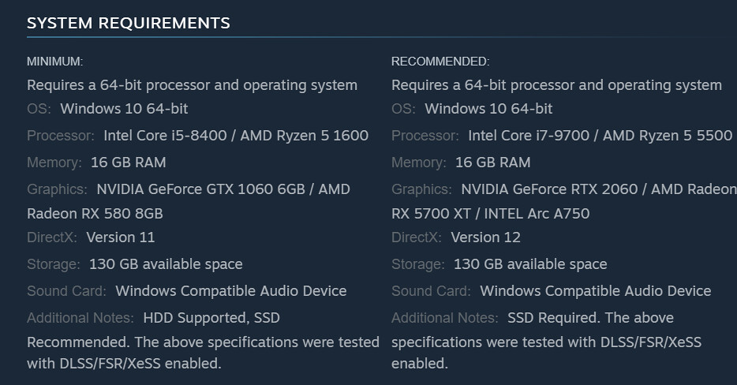The height and width of the screenshot is (385, 737).
Task: Click minimum Windows Compatible Audio Device text
Action: [x=231, y=290]
